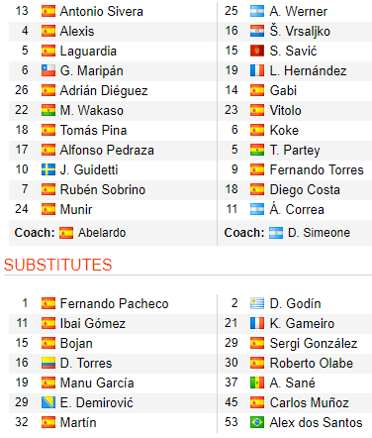Click on Koke's name
Image resolution: width=372 pixels, height=438 pixels.
click(284, 130)
